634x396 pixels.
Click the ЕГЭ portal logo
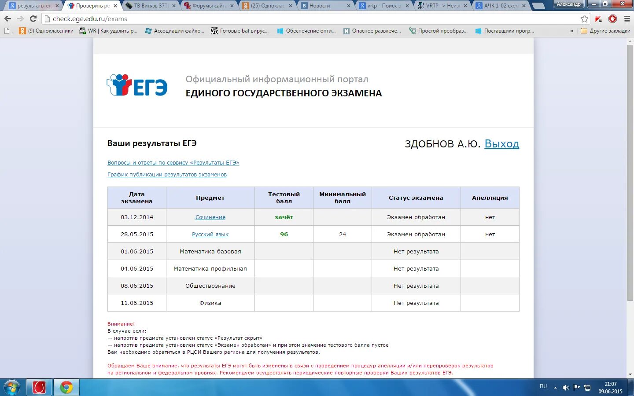(x=137, y=85)
